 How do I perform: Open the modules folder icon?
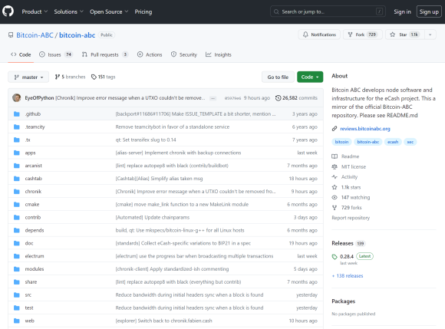[17, 269]
